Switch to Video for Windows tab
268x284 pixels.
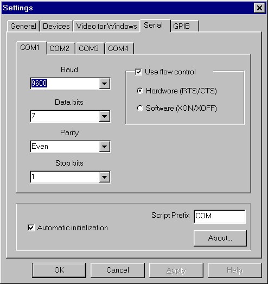[106, 26]
